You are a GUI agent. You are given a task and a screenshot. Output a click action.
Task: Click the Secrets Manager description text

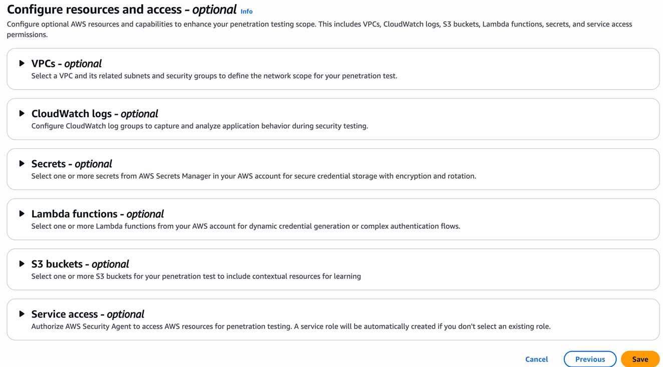253,176
